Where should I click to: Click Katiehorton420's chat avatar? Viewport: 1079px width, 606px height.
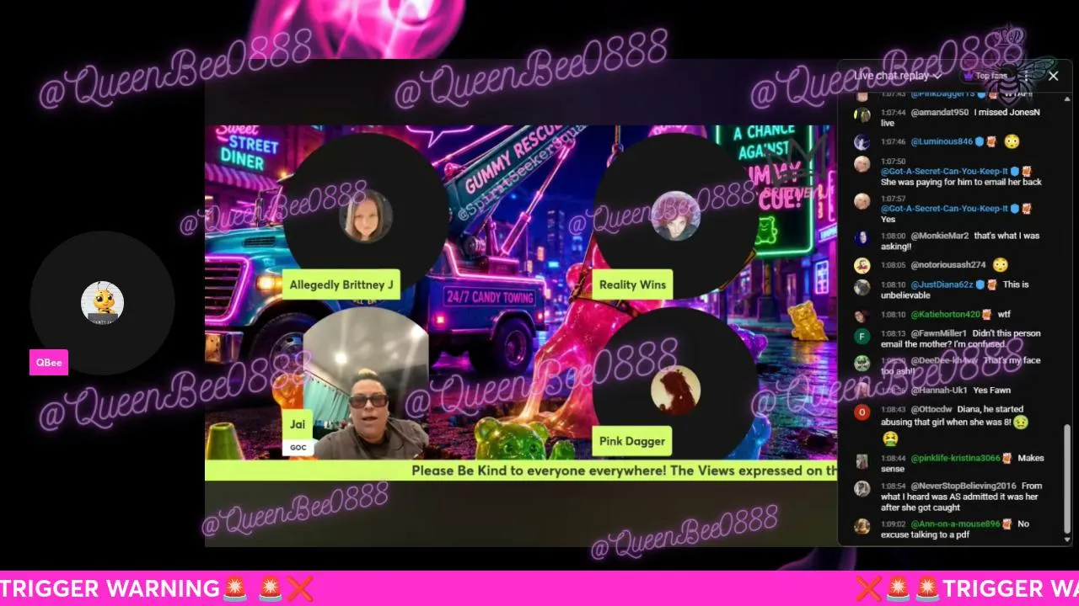(x=862, y=316)
